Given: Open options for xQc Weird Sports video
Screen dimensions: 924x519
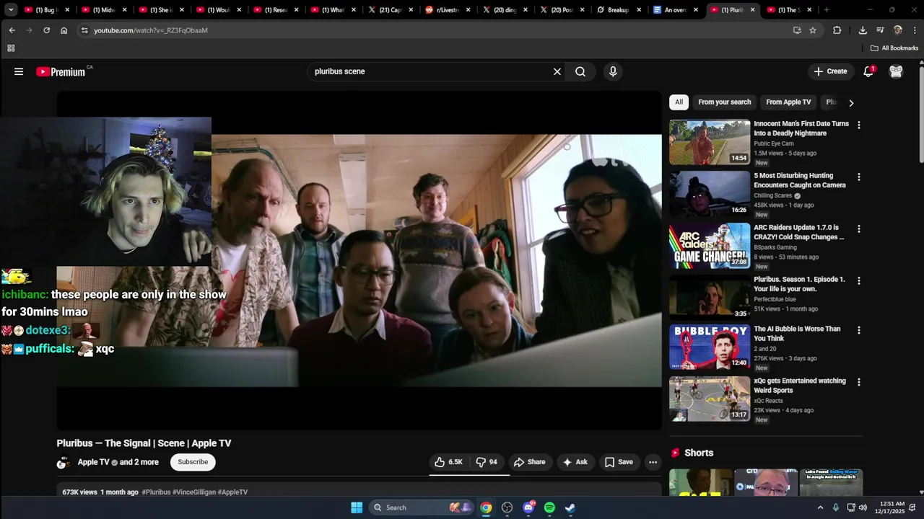Looking at the screenshot, I should [858, 382].
